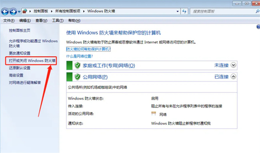
Task: Maximize the Windows Firewall window
Action: tap(246, 3)
